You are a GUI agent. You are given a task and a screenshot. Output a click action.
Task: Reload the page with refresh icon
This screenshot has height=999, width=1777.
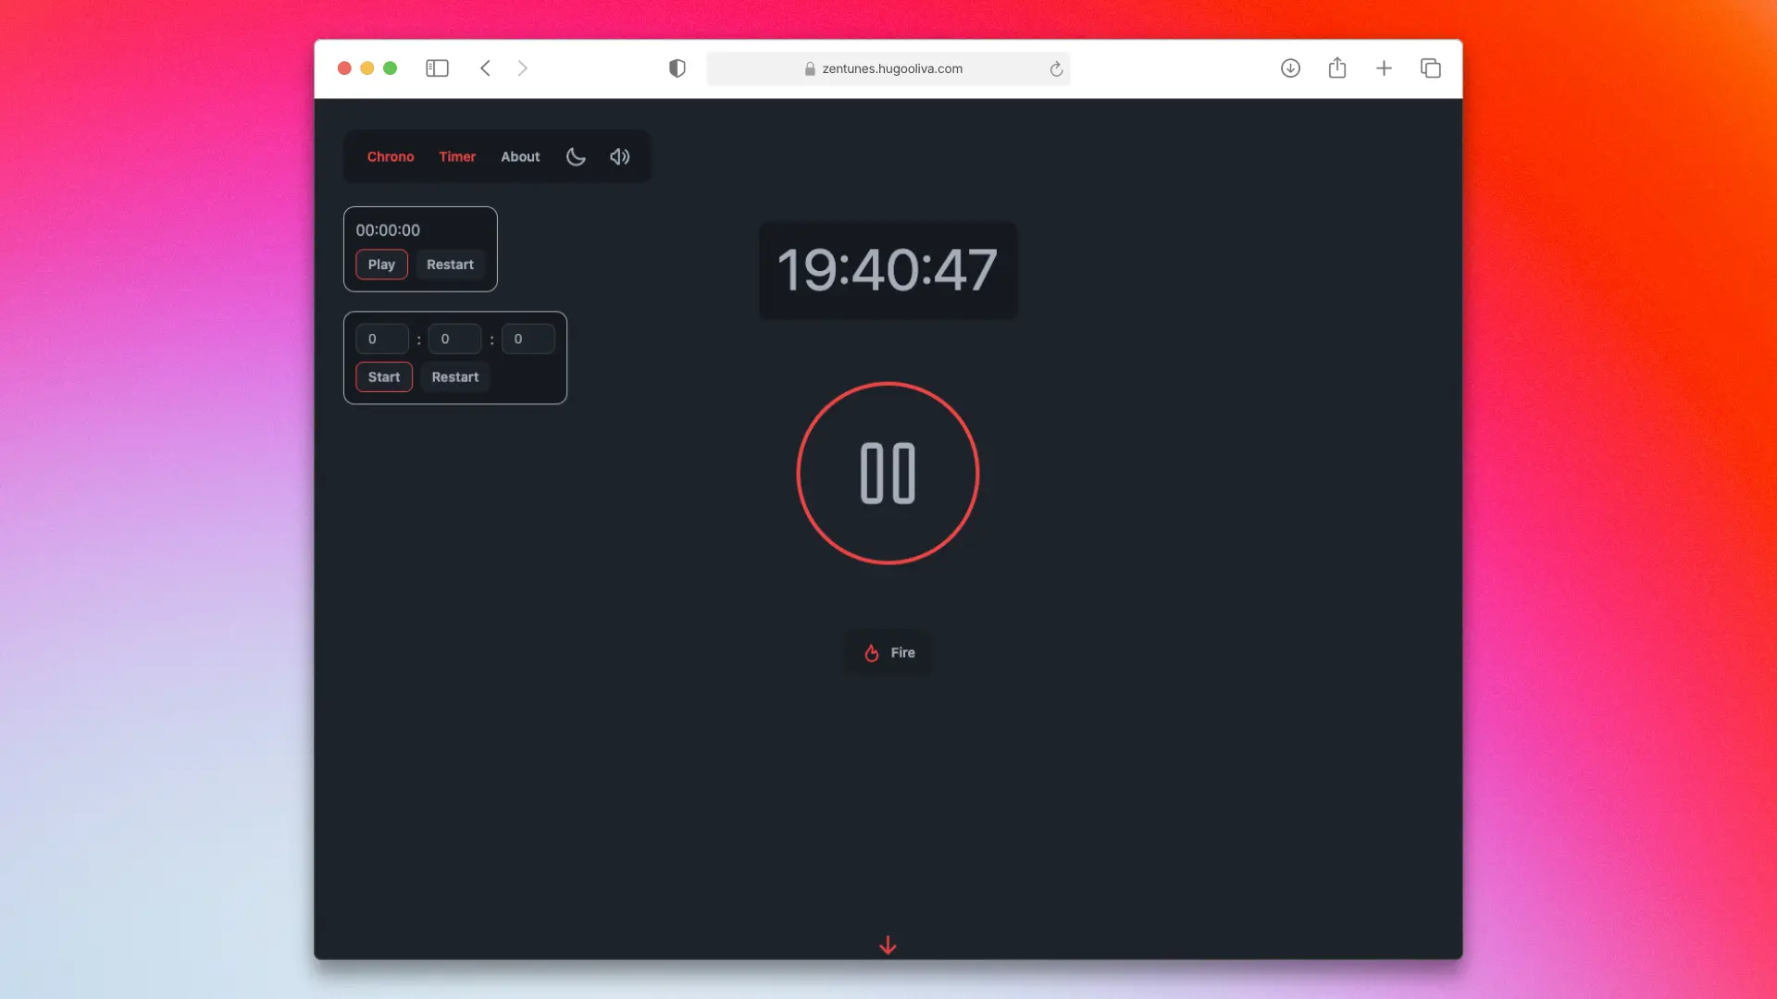pyautogui.click(x=1056, y=69)
